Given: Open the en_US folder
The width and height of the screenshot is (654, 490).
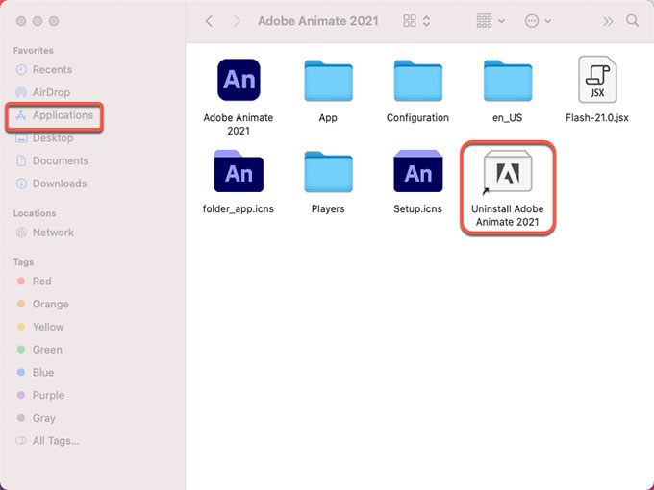Looking at the screenshot, I should pos(508,81).
